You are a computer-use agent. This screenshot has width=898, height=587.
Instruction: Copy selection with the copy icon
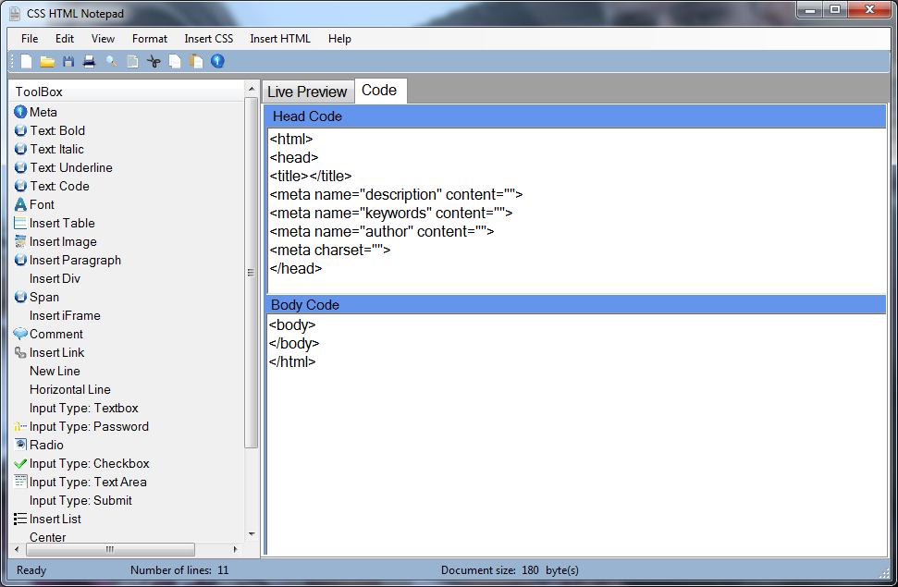175,61
